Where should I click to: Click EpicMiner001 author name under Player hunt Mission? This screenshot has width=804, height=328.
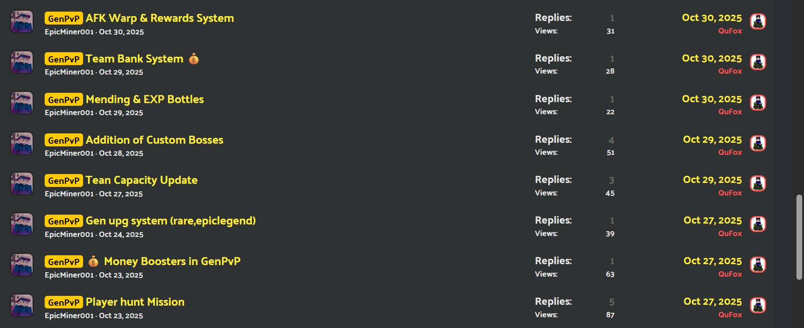69,316
